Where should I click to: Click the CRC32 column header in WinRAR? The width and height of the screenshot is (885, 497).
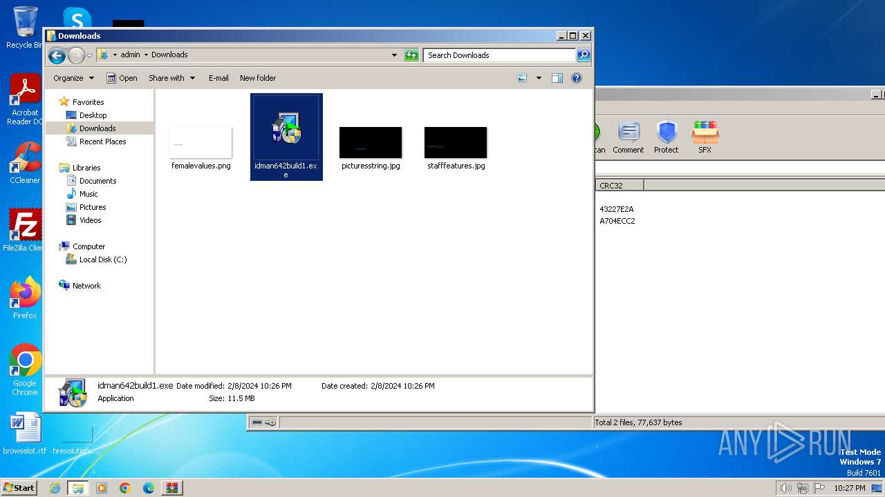pyautogui.click(x=619, y=185)
